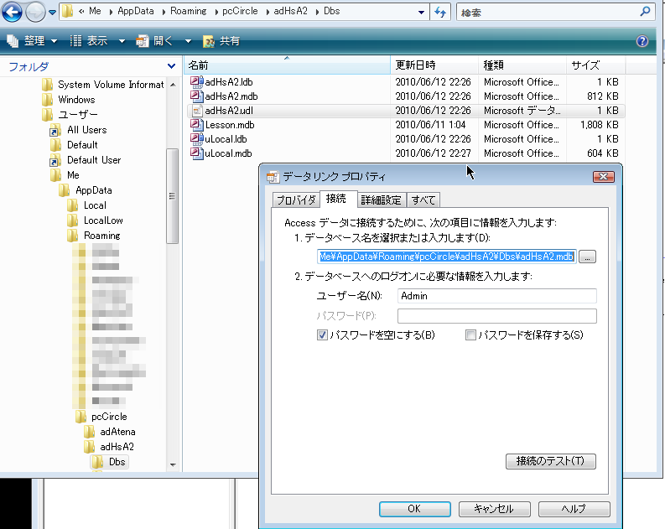Sort by the 名前 column header
The height and width of the screenshot is (529, 665).
287,65
